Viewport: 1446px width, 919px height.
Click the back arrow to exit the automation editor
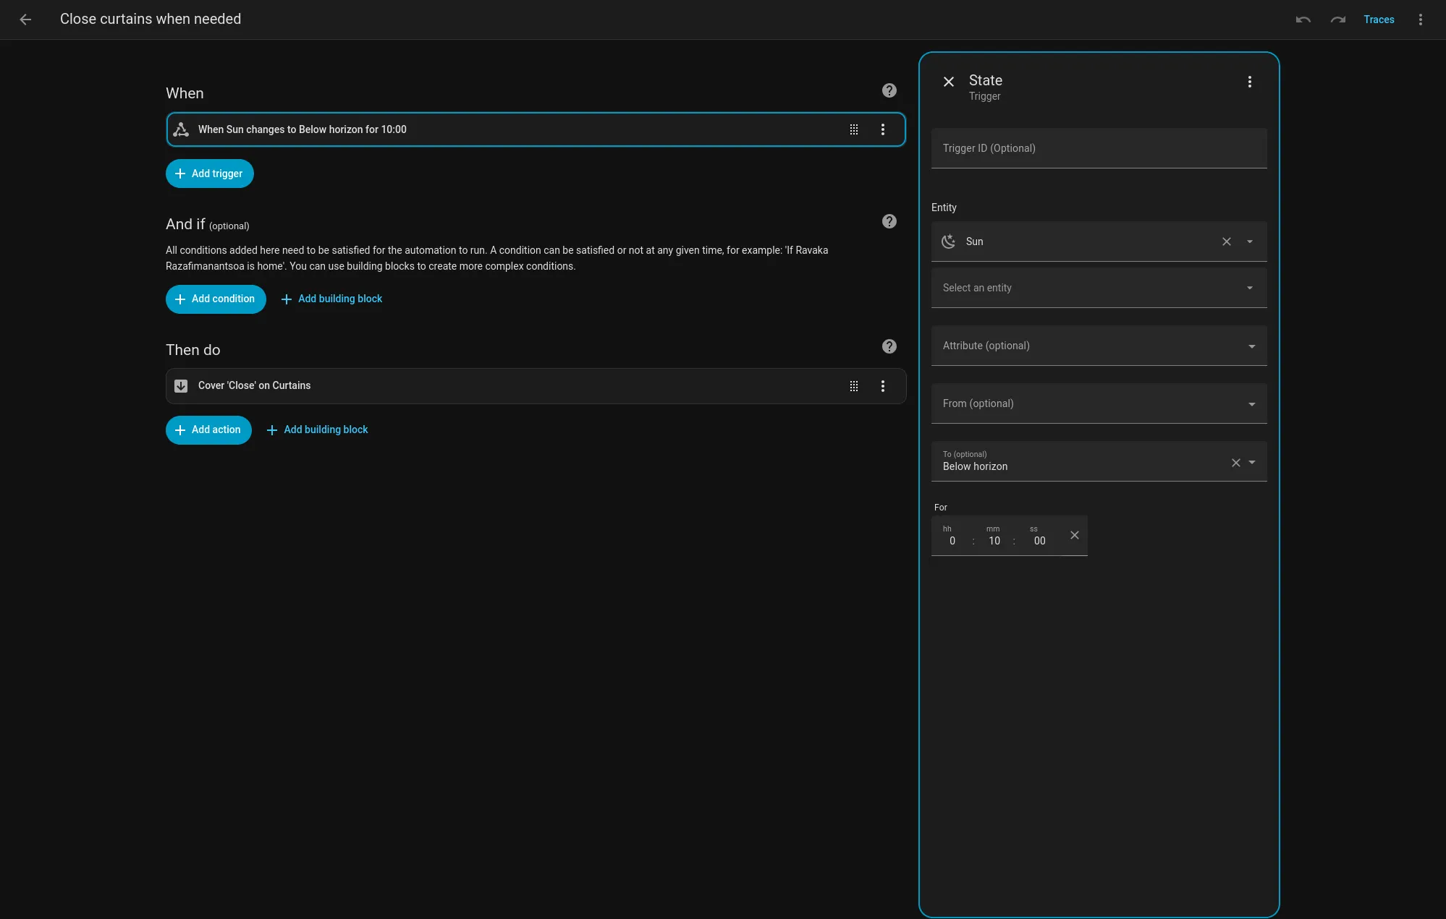26,20
